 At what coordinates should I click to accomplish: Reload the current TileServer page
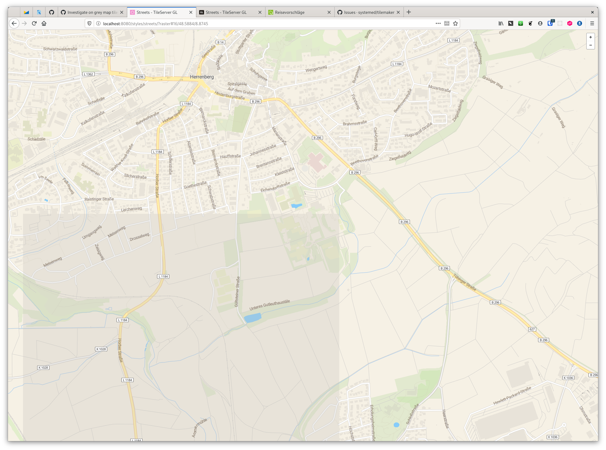pos(34,23)
